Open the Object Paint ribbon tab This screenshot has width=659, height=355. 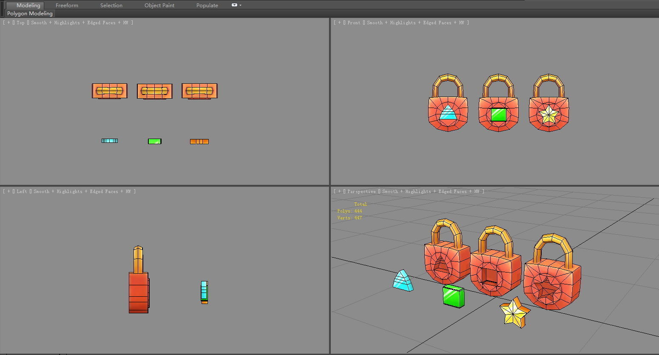click(x=159, y=5)
